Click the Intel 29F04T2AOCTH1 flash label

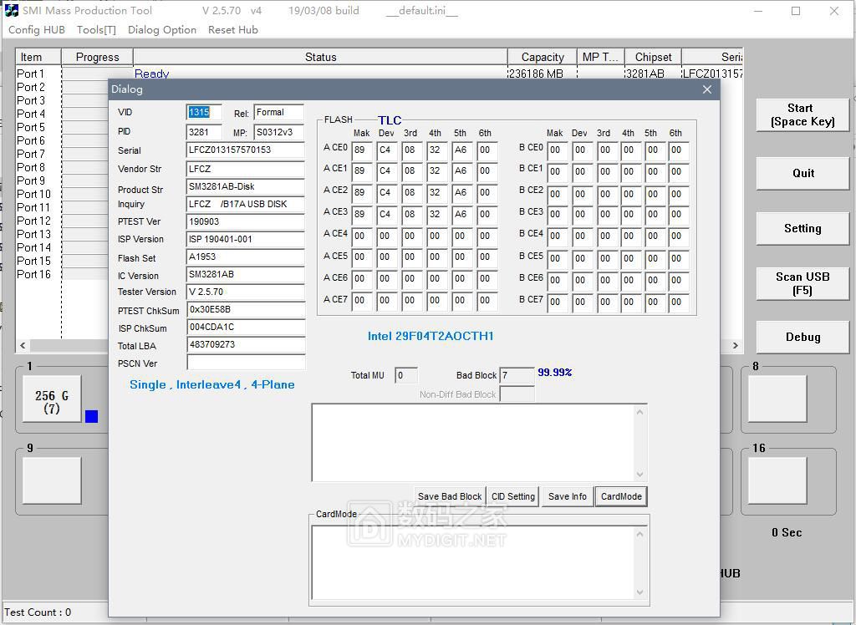click(431, 336)
